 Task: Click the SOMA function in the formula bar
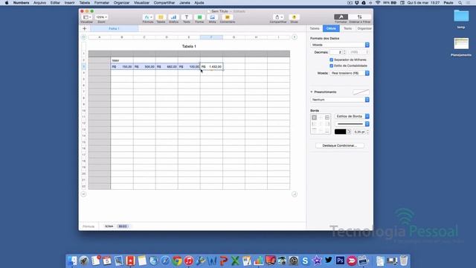pyautogui.click(x=109, y=226)
